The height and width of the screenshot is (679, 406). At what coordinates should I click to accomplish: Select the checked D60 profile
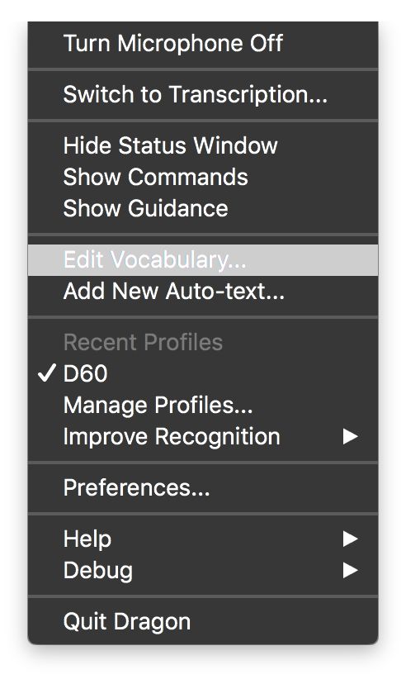(203, 373)
